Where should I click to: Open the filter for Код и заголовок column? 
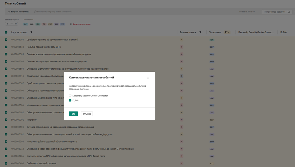coord(31,32)
